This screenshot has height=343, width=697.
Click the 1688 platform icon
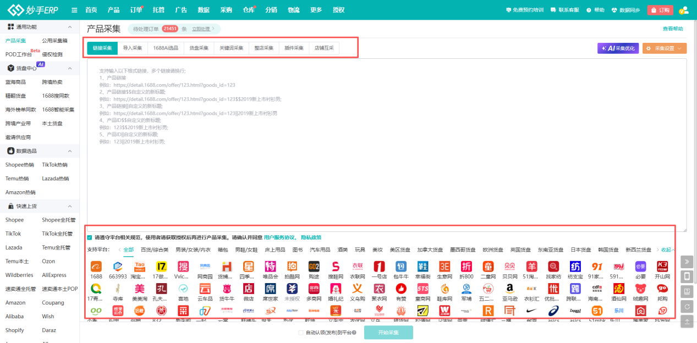pos(96,267)
